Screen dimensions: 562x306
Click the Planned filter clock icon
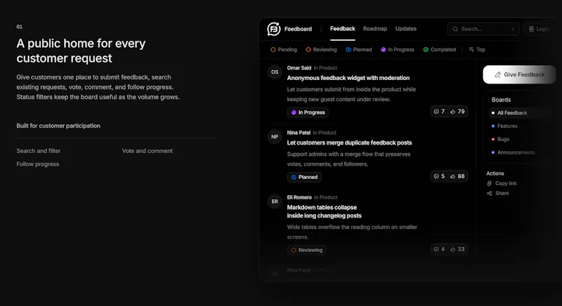[x=348, y=49]
